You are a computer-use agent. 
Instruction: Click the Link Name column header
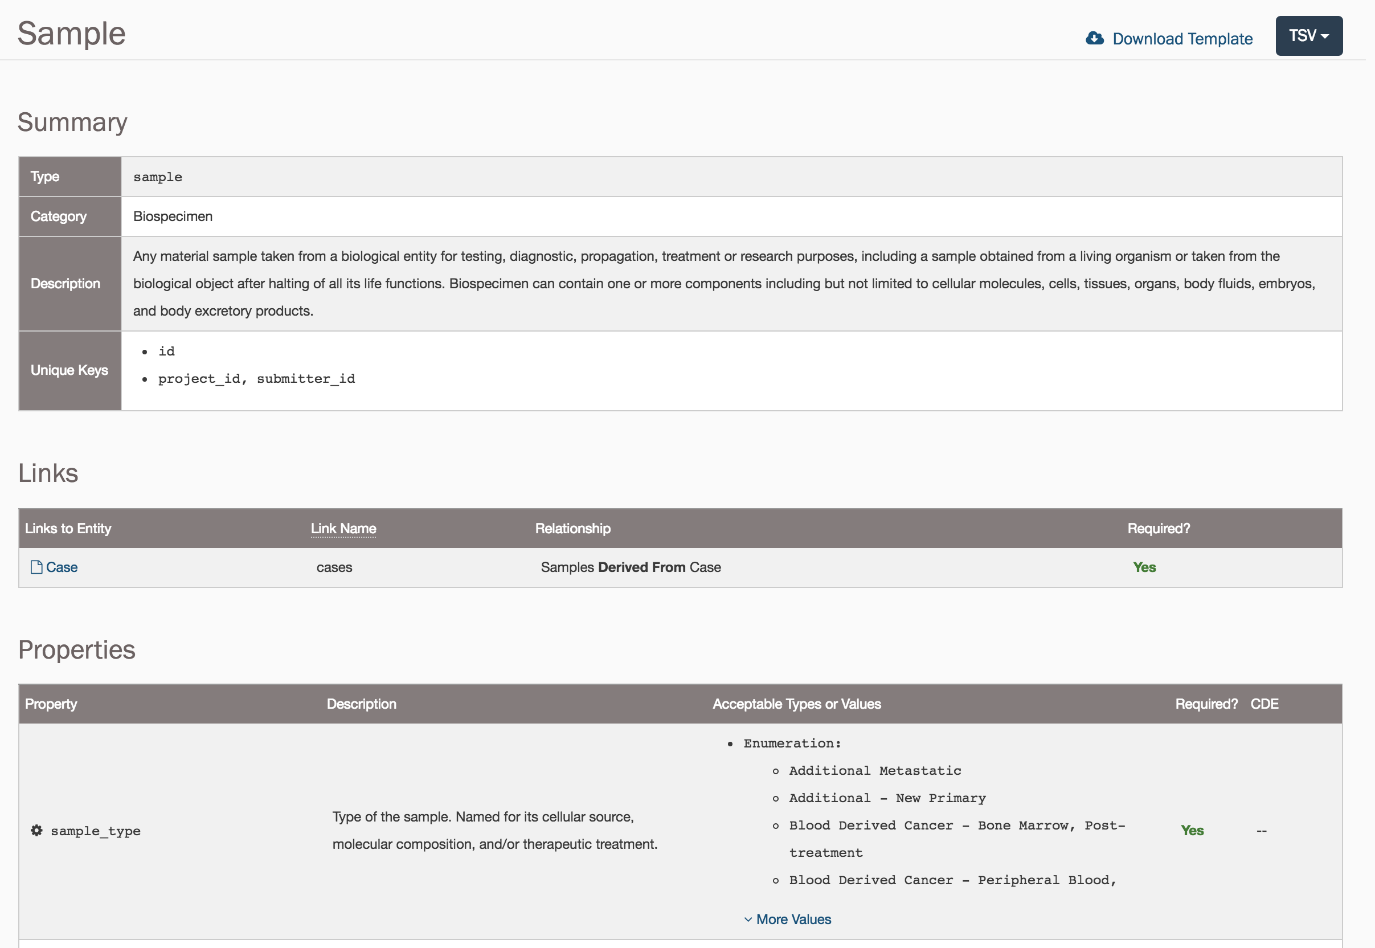[x=343, y=528]
